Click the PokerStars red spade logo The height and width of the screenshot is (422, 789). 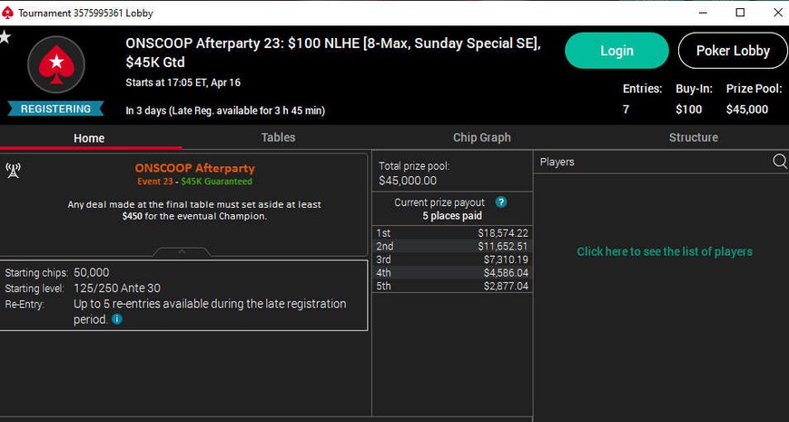tap(56, 64)
